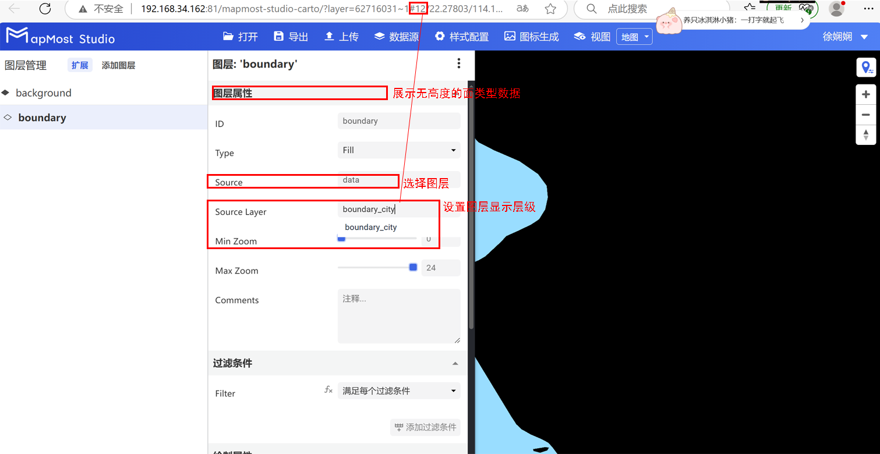Click the location pin control on the map
The height and width of the screenshot is (454, 880).
pos(866,67)
